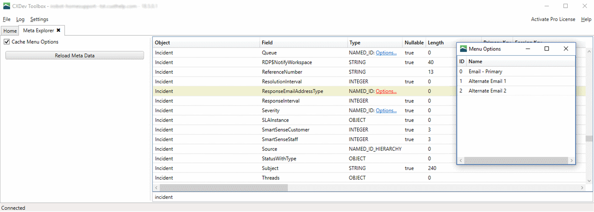Click Menu Options horizontal scrollbar thumb
This screenshot has height=212, width=594.
[x=516, y=161]
